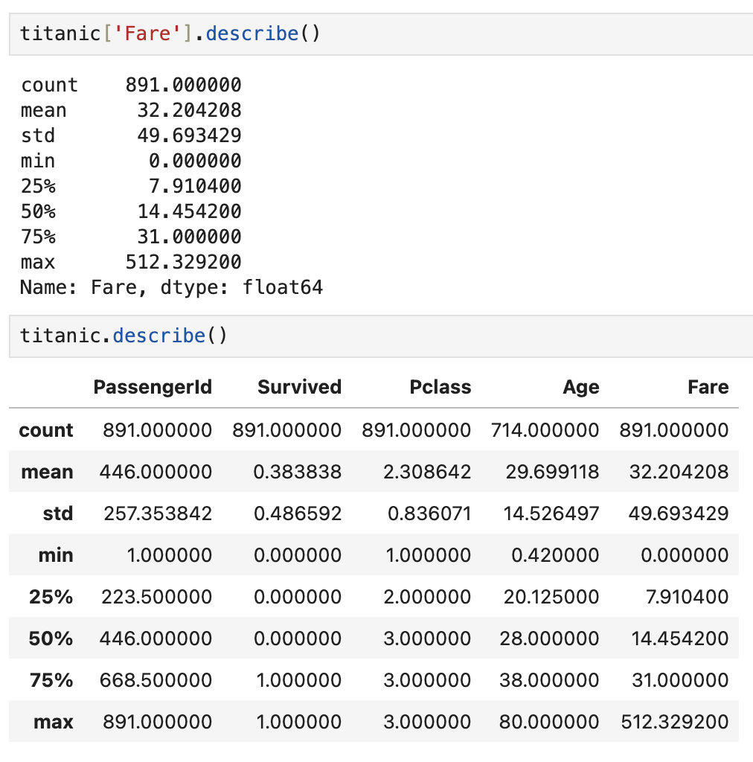Select the PassengerId column header

153,387
